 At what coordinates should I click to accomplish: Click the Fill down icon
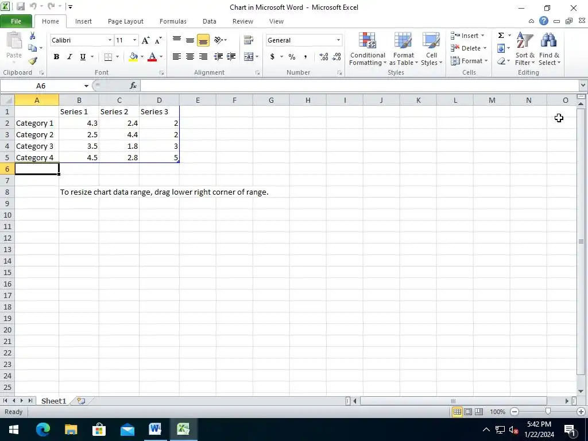point(501,48)
